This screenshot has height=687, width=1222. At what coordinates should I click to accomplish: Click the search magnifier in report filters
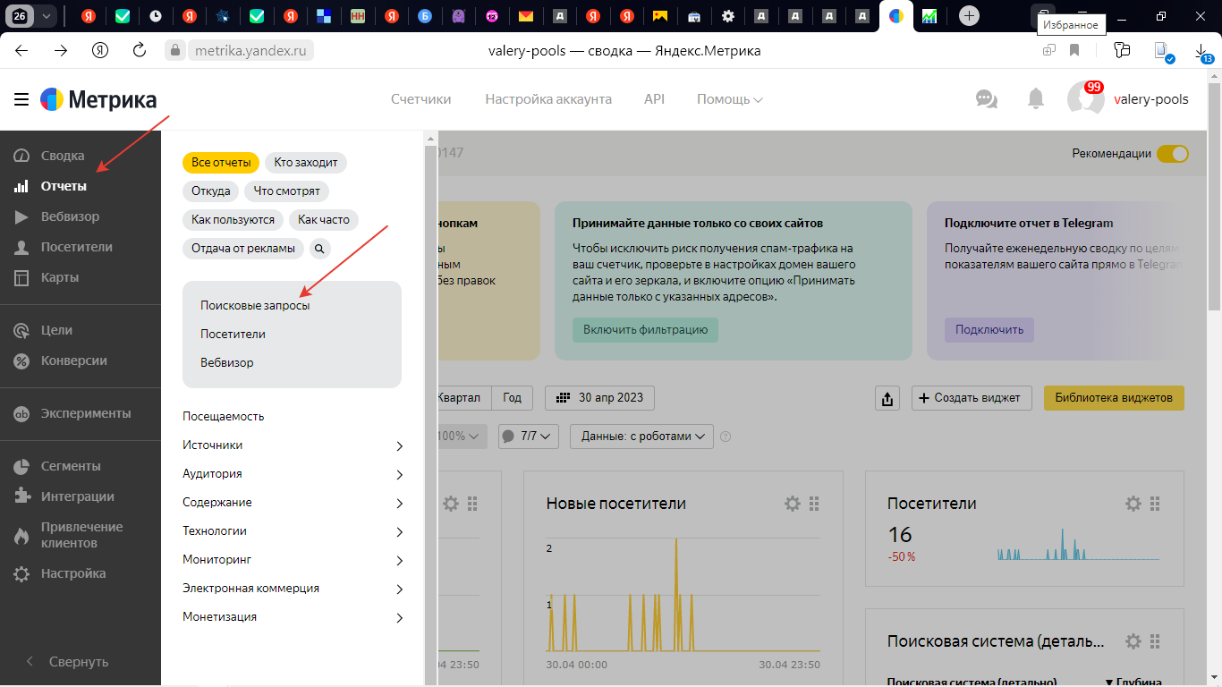(x=320, y=248)
